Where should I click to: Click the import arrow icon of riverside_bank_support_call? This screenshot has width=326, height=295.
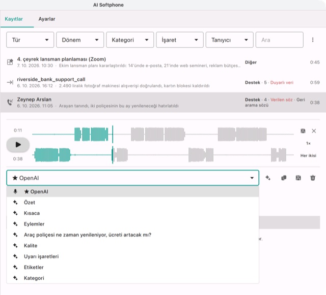10,82
